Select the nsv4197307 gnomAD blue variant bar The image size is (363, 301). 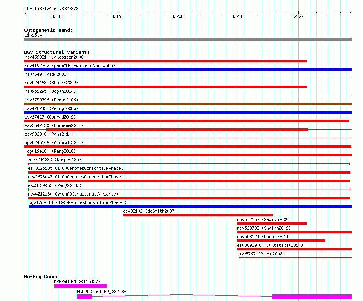188,70
